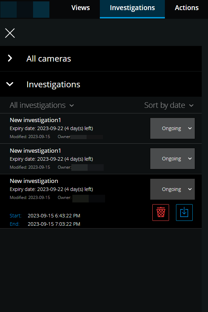Image resolution: width=208 pixels, height=312 pixels.
Task: Open Ongoing status dropdown for New investigation
Action: pyautogui.click(x=173, y=189)
